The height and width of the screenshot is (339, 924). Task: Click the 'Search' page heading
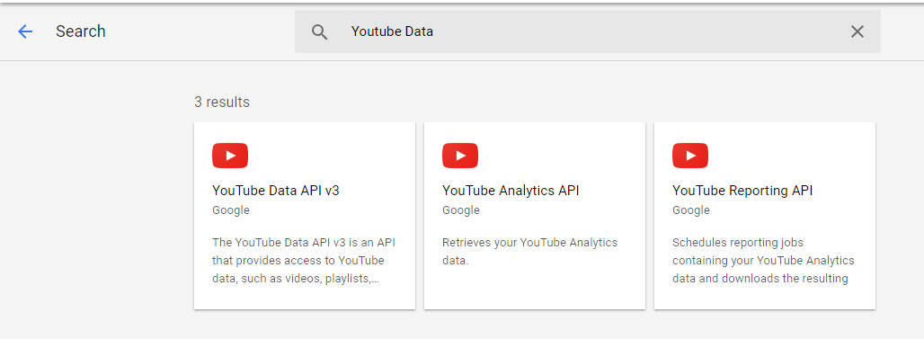(81, 31)
